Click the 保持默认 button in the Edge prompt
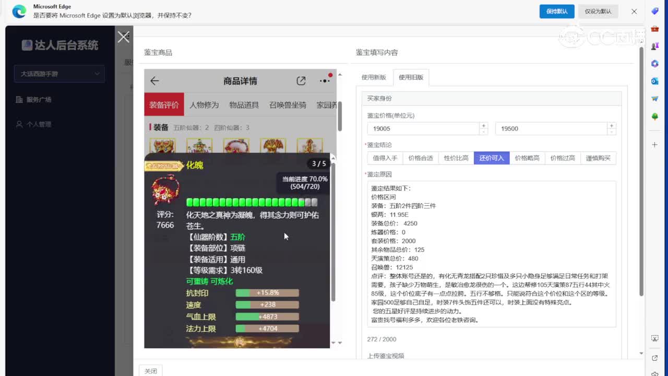The image size is (668, 376). [x=556, y=11]
